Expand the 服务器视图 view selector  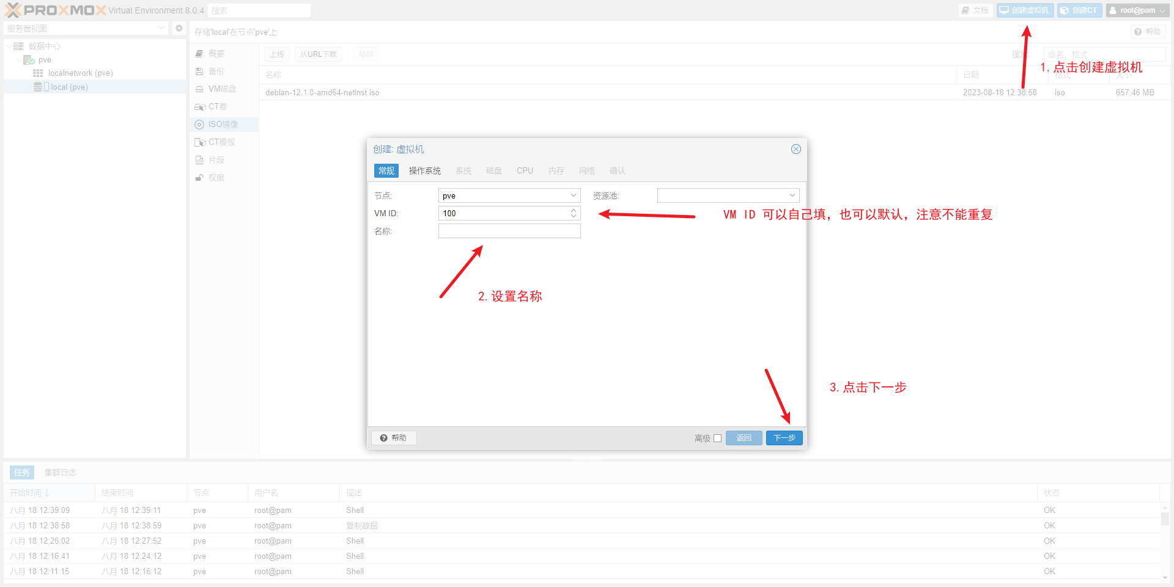(161, 28)
